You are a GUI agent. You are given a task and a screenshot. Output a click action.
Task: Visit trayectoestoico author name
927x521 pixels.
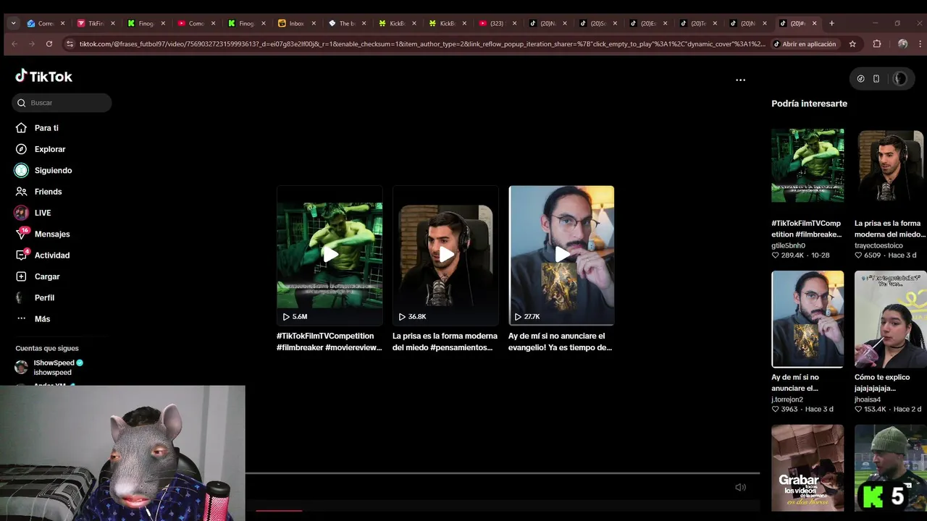pyautogui.click(x=878, y=245)
